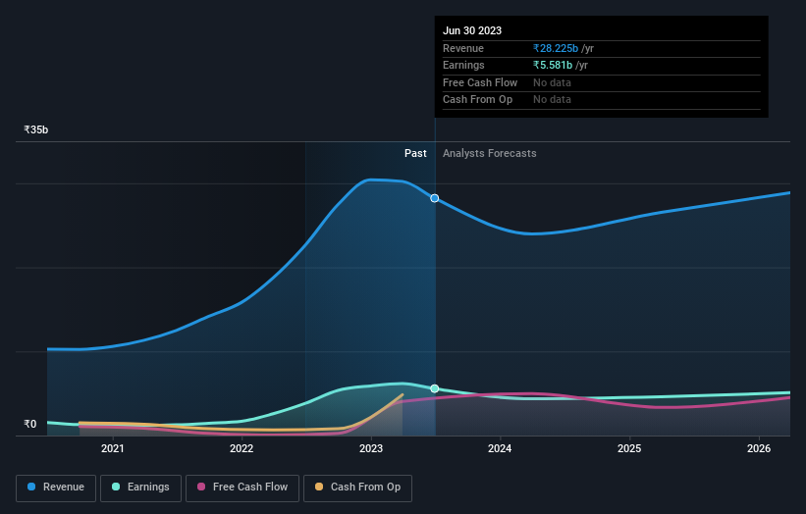Click the blue Revenue legend dot
Viewport: 806px width, 514px height.
tap(31, 487)
